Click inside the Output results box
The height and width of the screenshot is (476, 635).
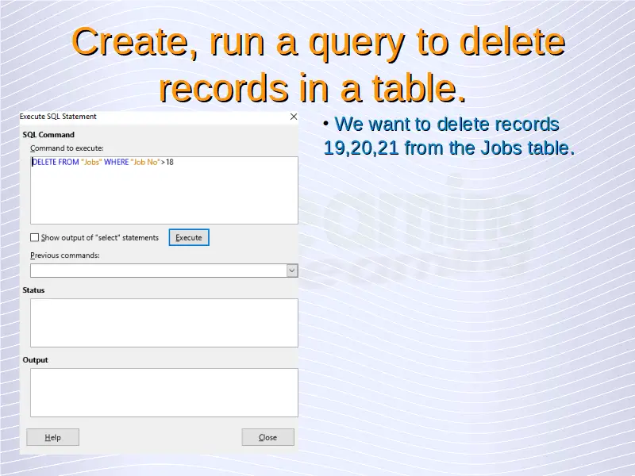tap(164, 393)
